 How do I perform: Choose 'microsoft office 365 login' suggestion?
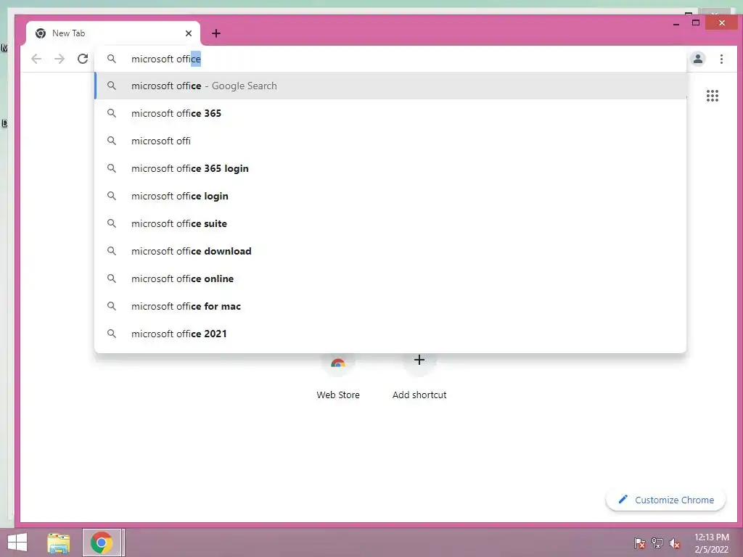click(x=390, y=168)
